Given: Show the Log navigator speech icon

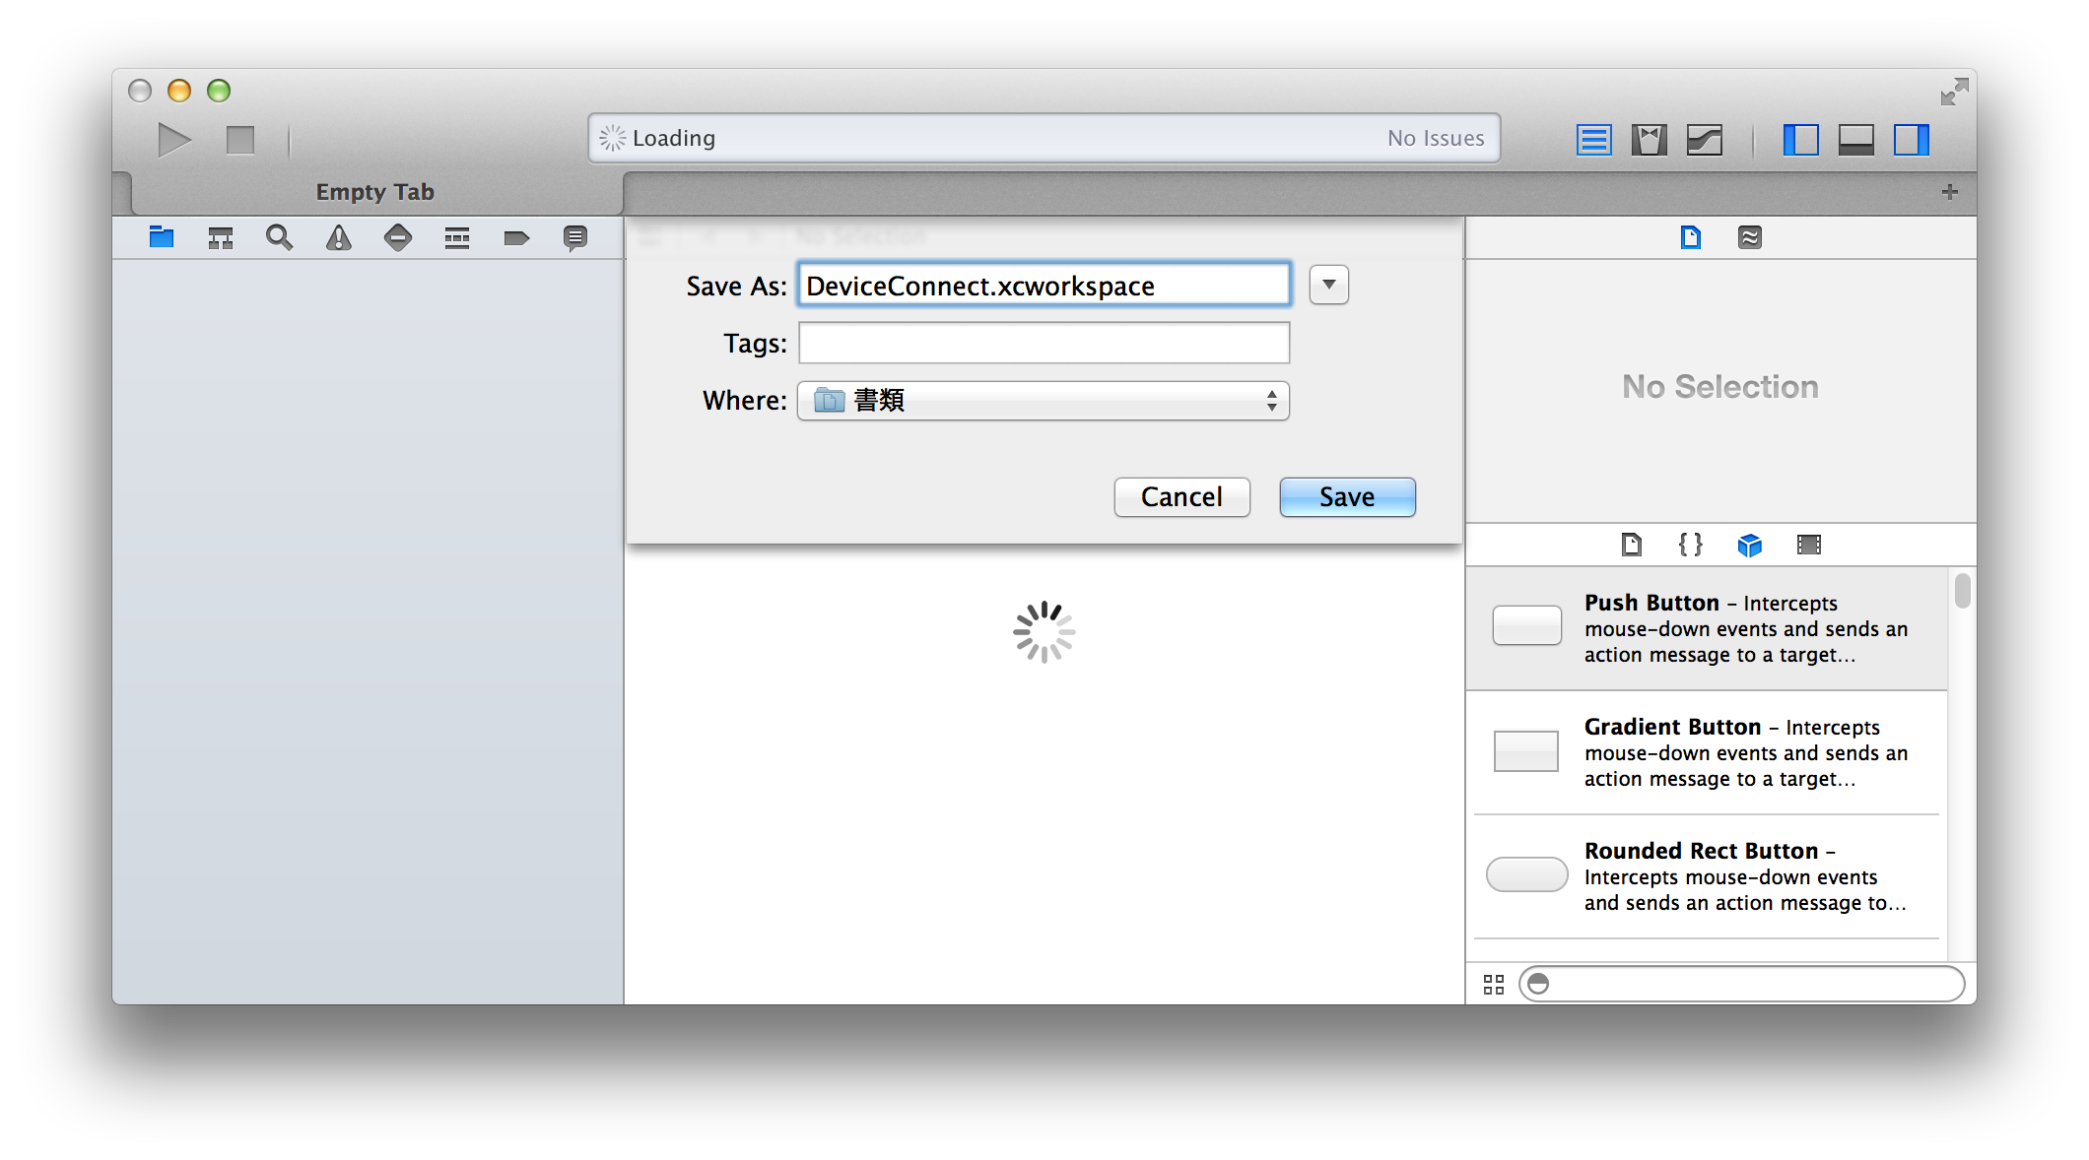Looking at the screenshot, I should (x=575, y=237).
